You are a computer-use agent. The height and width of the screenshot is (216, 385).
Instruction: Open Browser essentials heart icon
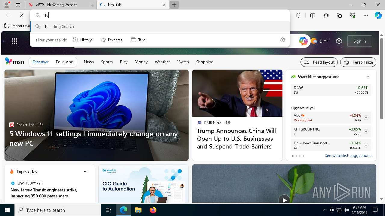353,15
